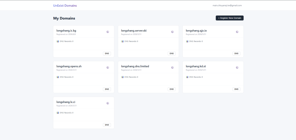
Task: Click DNS records icon in longshang.qjx.io card
Action: 187,41
